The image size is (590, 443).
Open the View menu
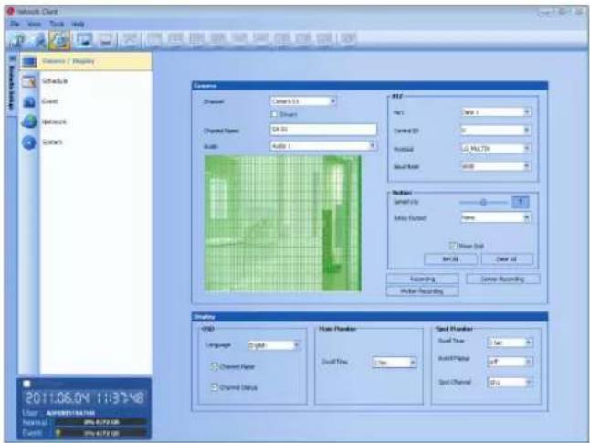coord(35,24)
